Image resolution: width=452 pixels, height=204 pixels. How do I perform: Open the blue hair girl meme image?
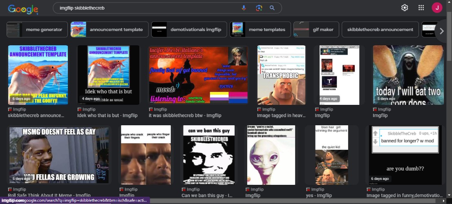[x=331, y=155]
